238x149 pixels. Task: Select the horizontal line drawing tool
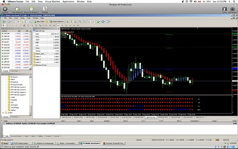[x=16, y=26]
